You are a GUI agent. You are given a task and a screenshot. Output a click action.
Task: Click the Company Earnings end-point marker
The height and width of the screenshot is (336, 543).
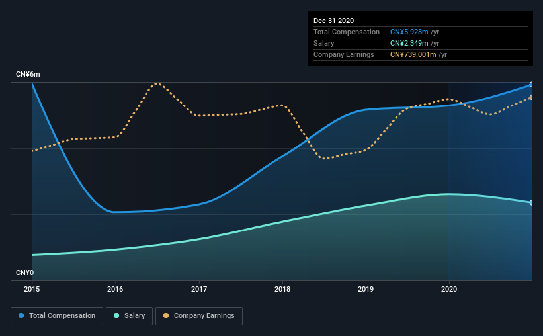532,97
